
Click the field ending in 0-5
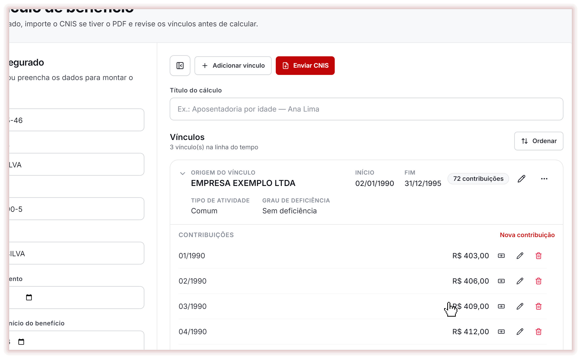point(76,209)
